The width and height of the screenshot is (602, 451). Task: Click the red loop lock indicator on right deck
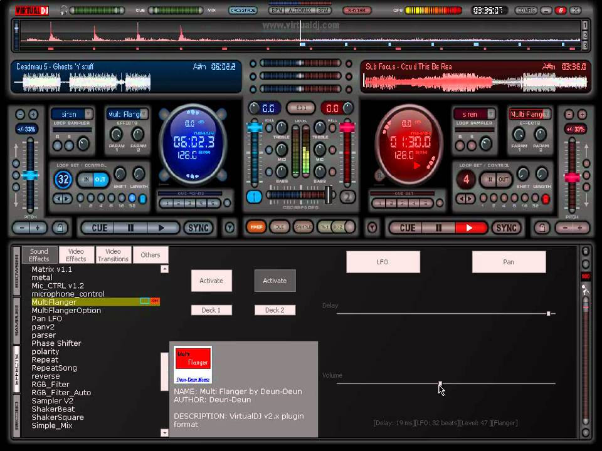tap(545, 199)
